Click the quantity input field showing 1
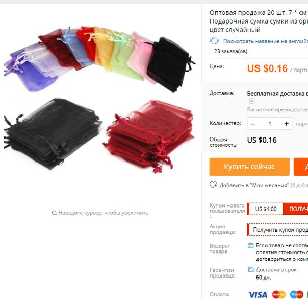 coord(270,124)
